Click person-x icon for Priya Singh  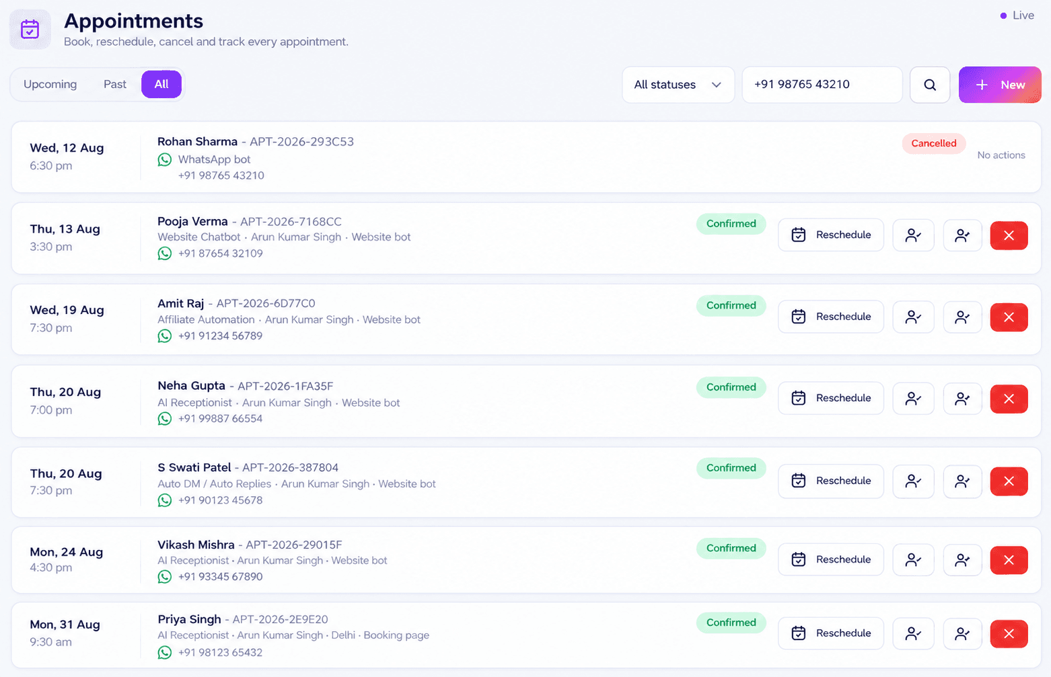962,633
